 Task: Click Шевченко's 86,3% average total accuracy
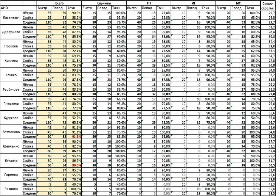tap(74, 151)
